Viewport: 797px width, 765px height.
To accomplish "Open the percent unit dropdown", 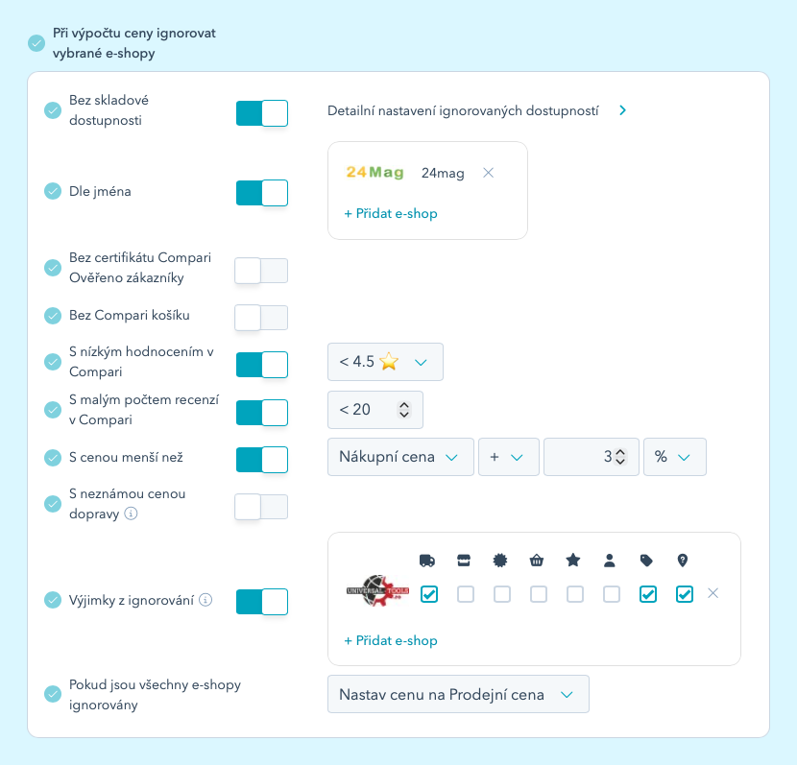I will click(x=674, y=457).
